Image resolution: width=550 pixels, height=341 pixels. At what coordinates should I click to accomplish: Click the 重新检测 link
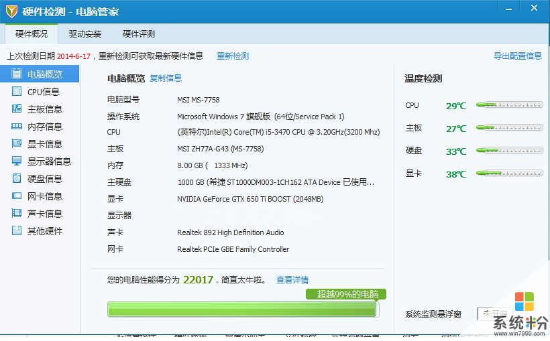point(233,56)
